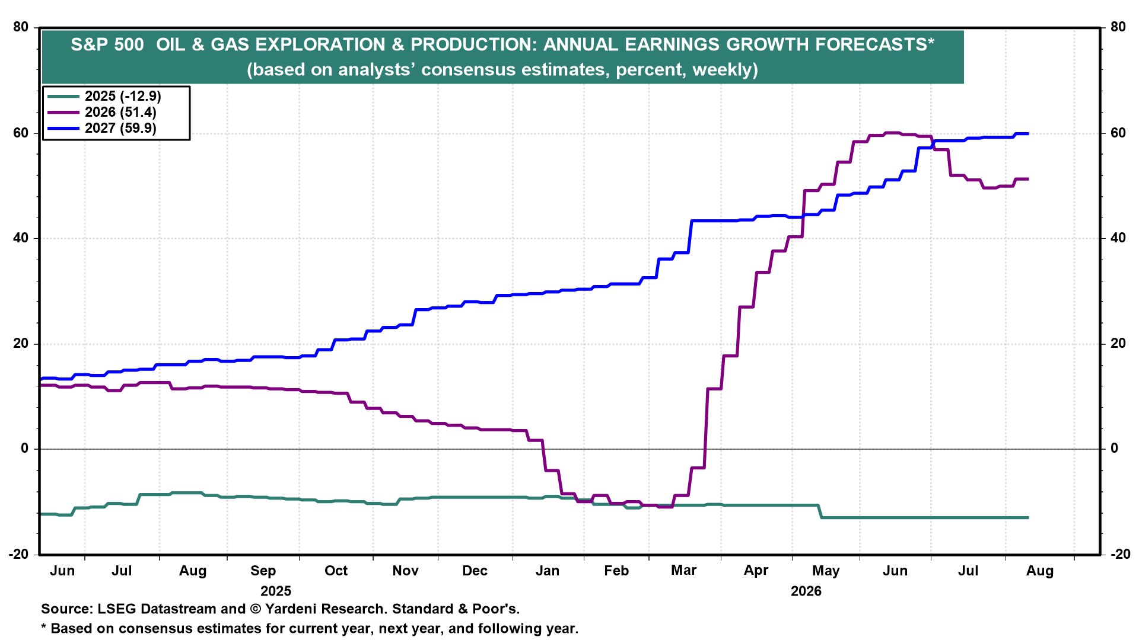Select the Sep month label on the x-axis
The width and height of the screenshot is (1139, 640).
tap(263, 571)
